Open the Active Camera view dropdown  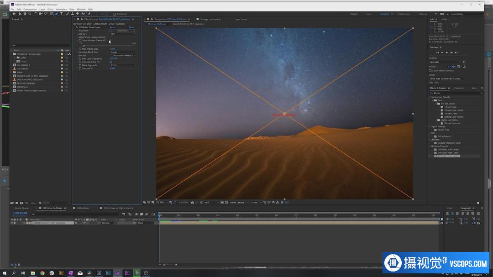click(x=238, y=203)
